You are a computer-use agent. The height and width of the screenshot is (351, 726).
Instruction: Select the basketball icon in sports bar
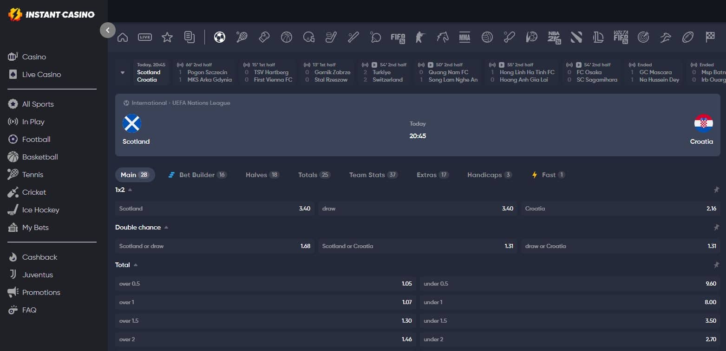[287, 37]
